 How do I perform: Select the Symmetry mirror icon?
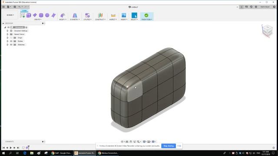(x=75, y=16)
